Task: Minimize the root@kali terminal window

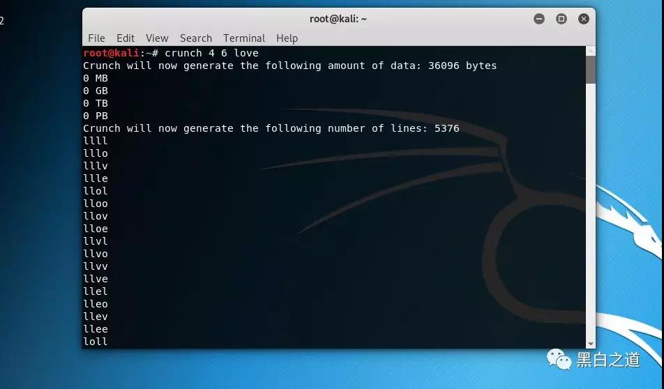Action: pos(539,19)
